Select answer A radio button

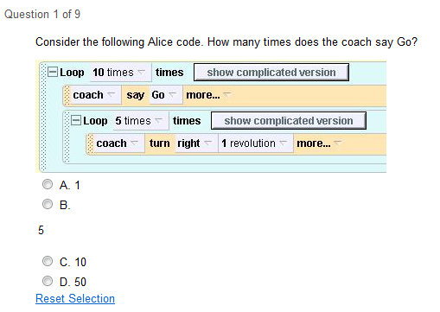(48, 184)
